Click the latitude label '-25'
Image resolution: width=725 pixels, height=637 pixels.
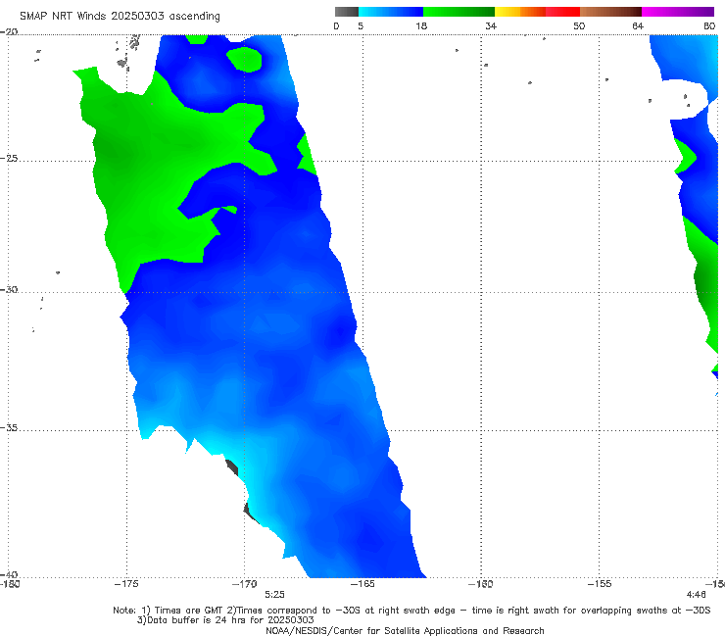coord(9,158)
